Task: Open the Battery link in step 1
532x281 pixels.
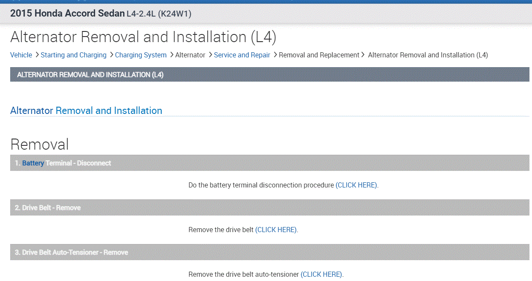Action: [33, 163]
